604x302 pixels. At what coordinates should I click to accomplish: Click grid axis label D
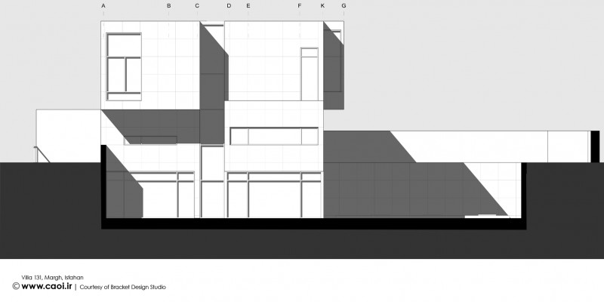tap(229, 6)
